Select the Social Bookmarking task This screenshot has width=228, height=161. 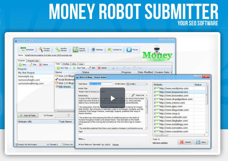click(x=65, y=80)
